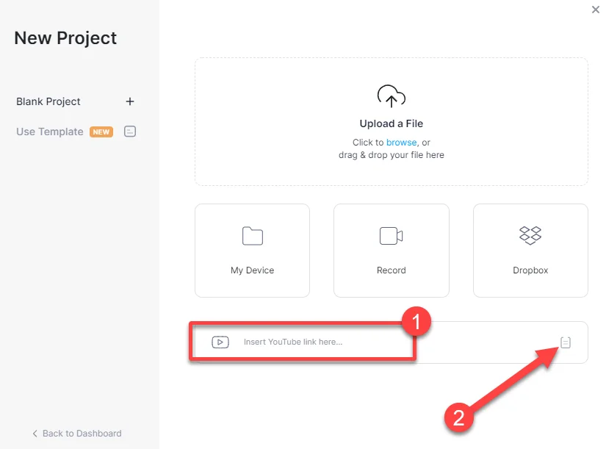
Task: Click the My Device folder icon
Action: pyautogui.click(x=253, y=235)
